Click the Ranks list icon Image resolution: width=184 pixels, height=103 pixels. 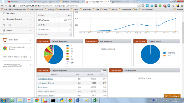pos(4,31)
